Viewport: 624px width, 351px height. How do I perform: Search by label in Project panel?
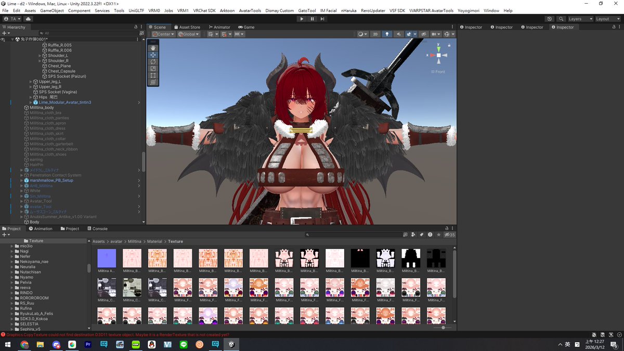[422, 235]
